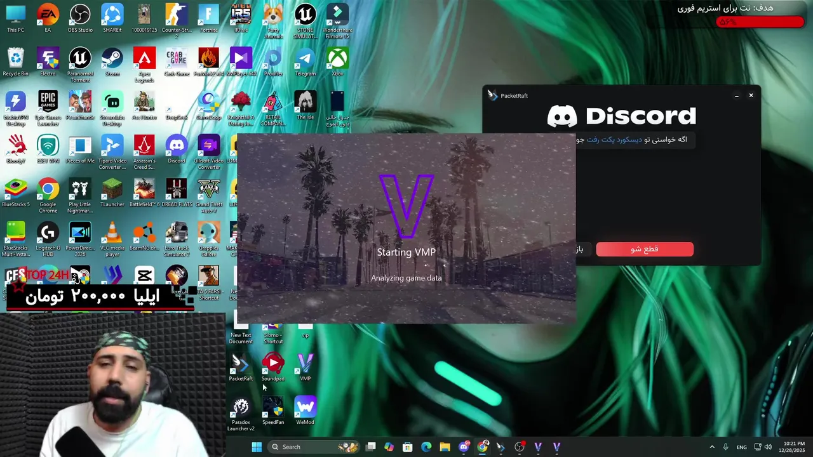The width and height of the screenshot is (813, 457).
Task: Open the Bloody7 desktop shortcut
Action: [15, 149]
